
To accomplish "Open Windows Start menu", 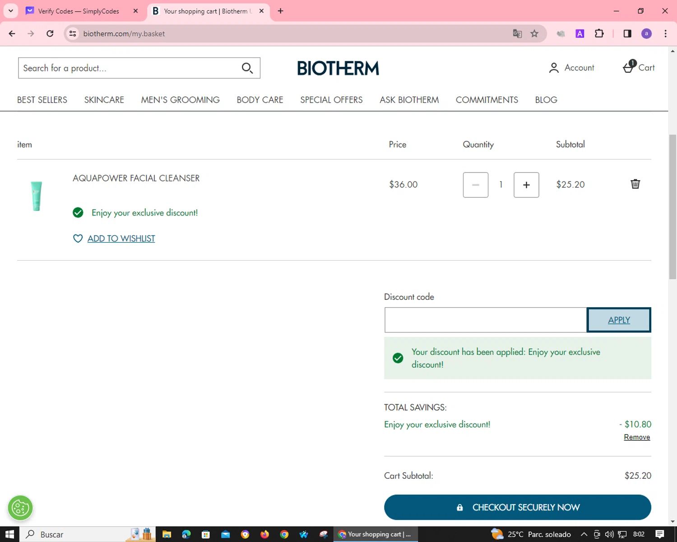I will 9,534.
